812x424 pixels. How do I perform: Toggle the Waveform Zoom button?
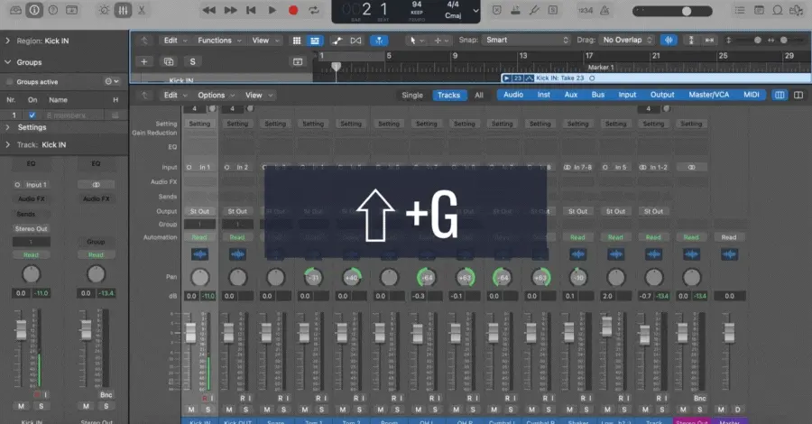pos(669,40)
